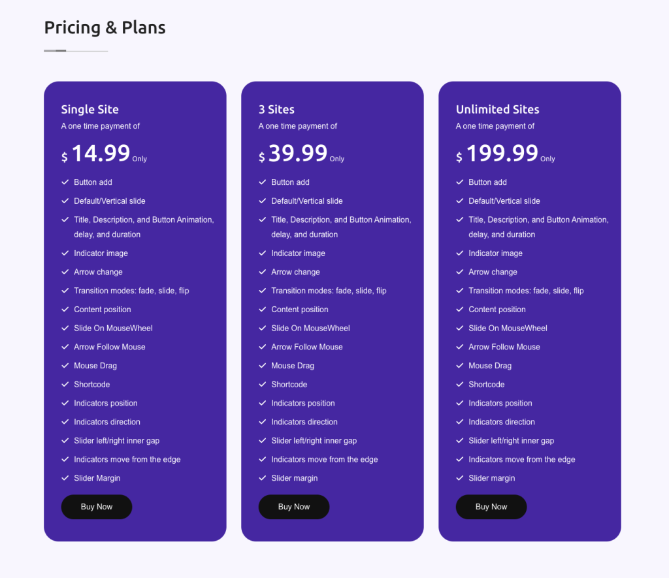The image size is (669, 578).
Task: Click the progress bar below Pricing & Plans heading
Action: coord(75,50)
